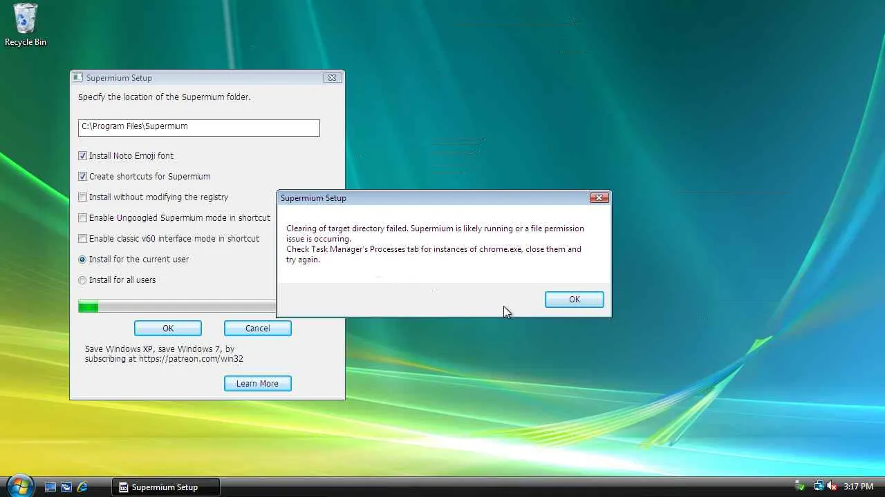This screenshot has height=497, width=885.
Task: Click the green installation progress bar
Action: [177, 307]
